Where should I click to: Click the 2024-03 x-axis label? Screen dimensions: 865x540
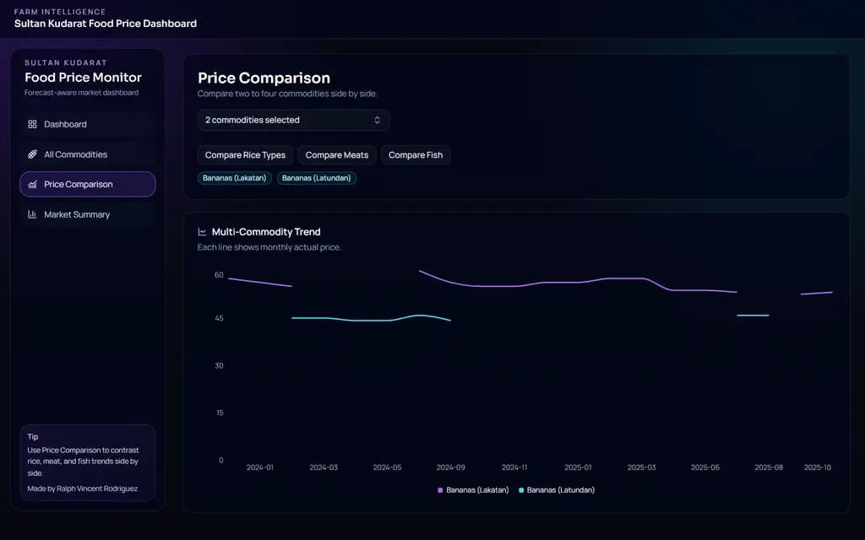point(324,467)
